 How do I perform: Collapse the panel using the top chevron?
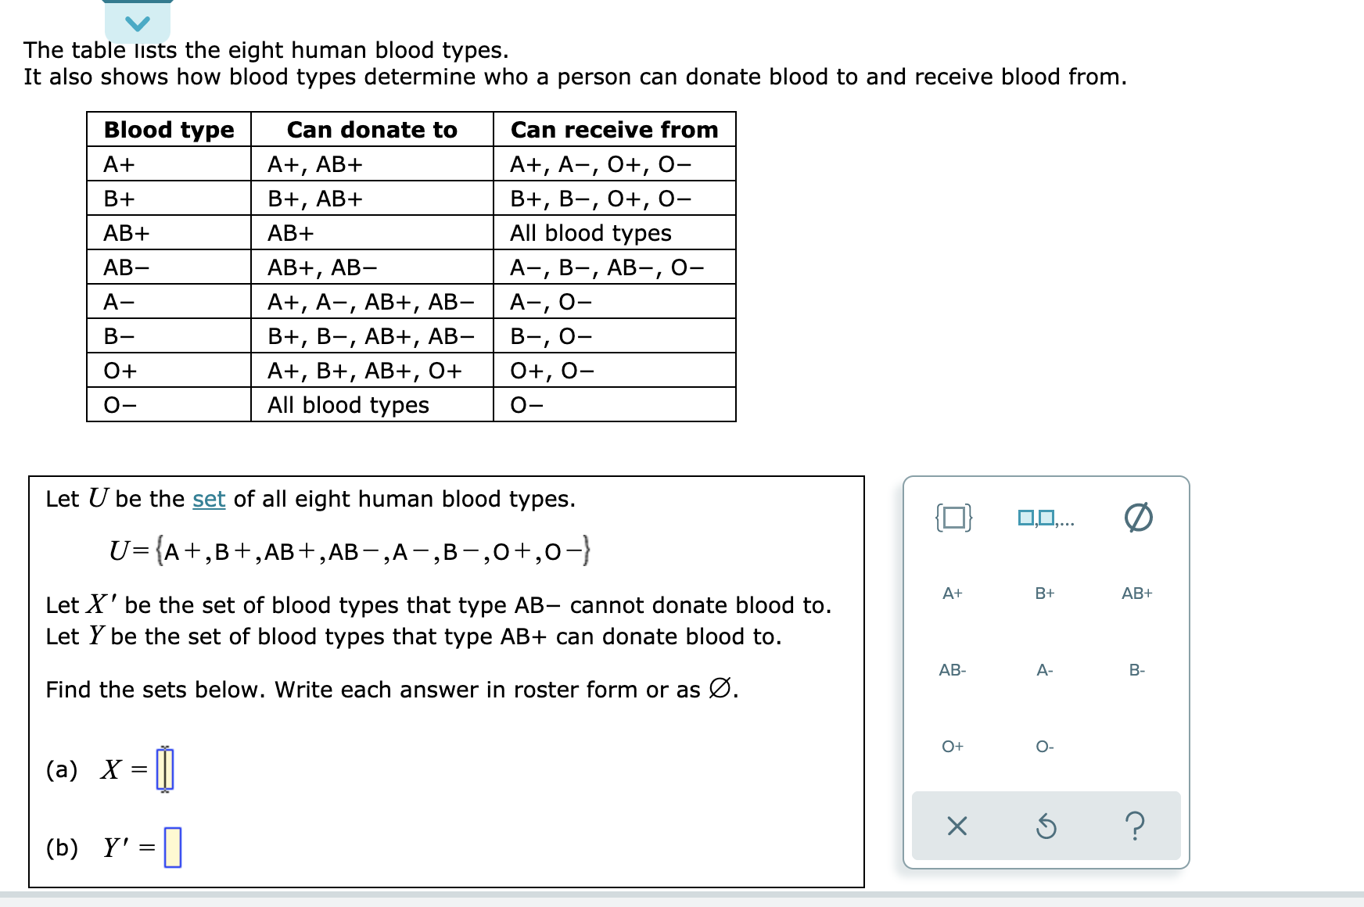tap(138, 23)
